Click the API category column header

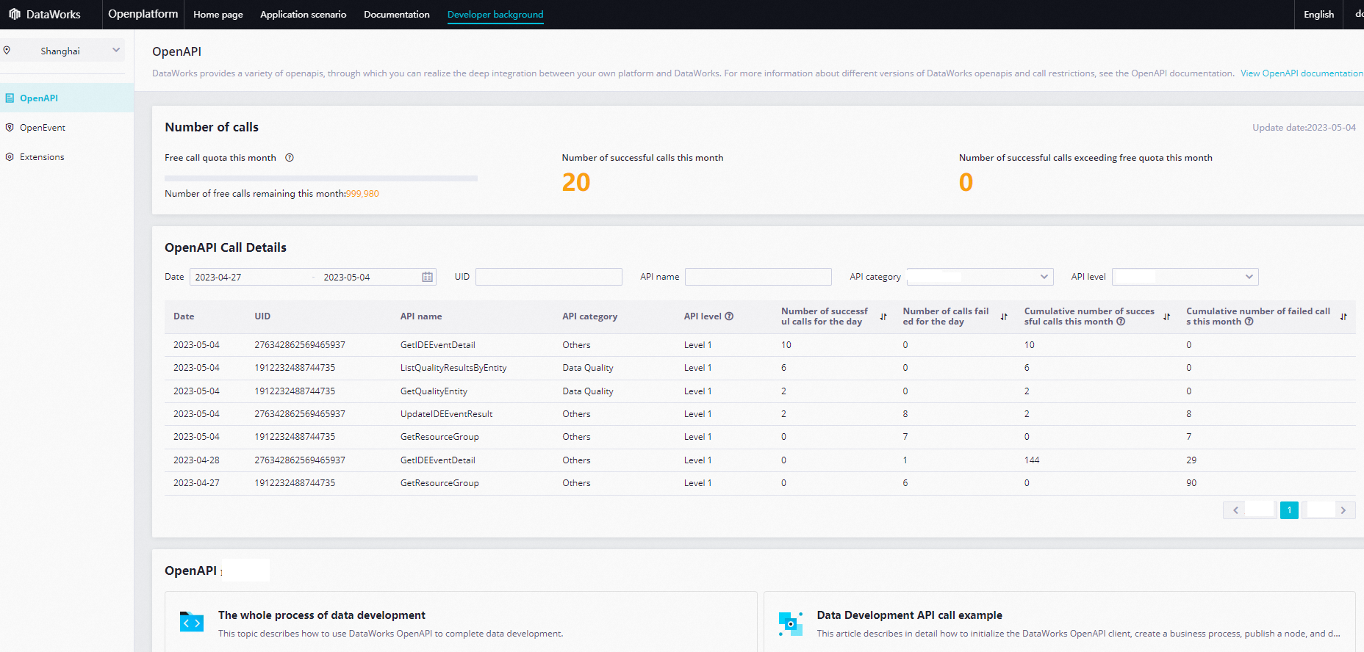[589, 316]
